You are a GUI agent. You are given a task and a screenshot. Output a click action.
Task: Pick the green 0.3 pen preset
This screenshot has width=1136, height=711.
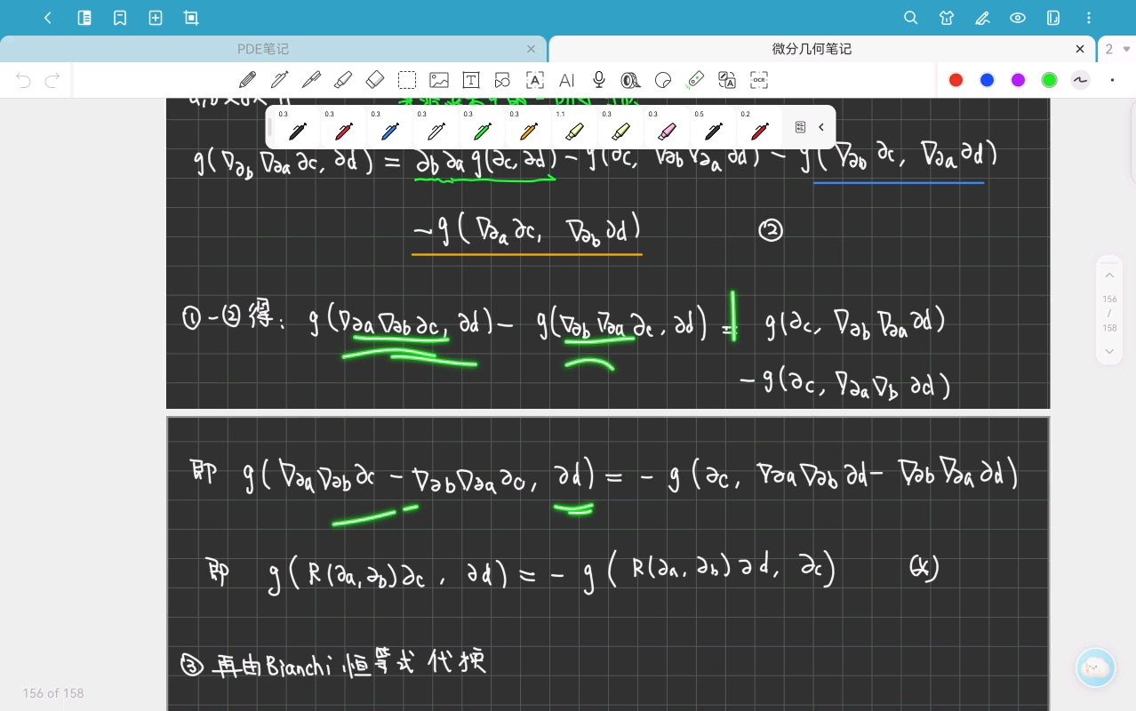coord(482,127)
